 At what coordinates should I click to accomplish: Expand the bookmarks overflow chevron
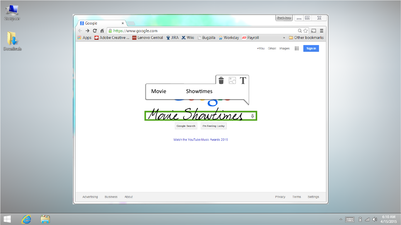(x=284, y=38)
